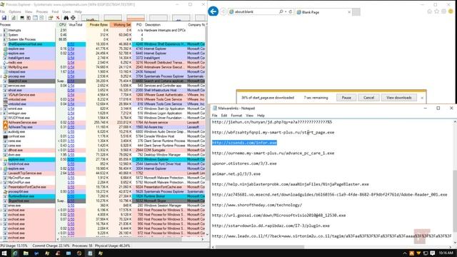The height and width of the screenshot is (257, 457).
Task: Click the IE Home icon
Action: pyautogui.click(x=429, y=11)
